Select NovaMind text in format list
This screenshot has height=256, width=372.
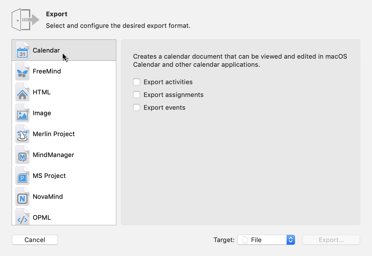point(48,196)
